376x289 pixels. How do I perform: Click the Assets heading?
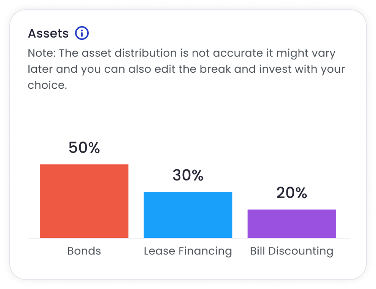click(x=48, y=33)
